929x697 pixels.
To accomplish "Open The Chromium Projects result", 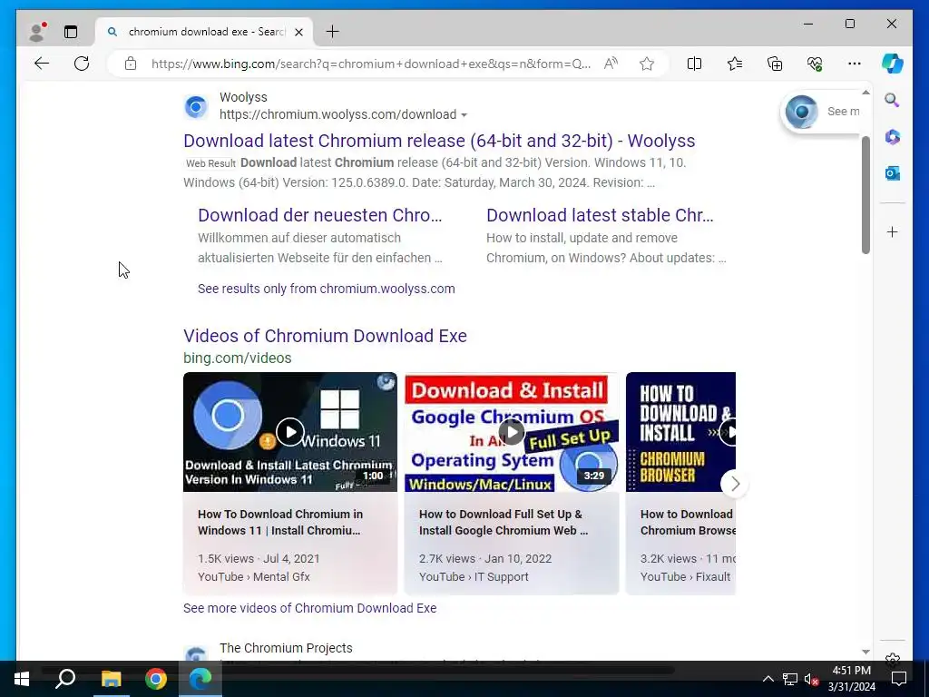I will 286,648.
